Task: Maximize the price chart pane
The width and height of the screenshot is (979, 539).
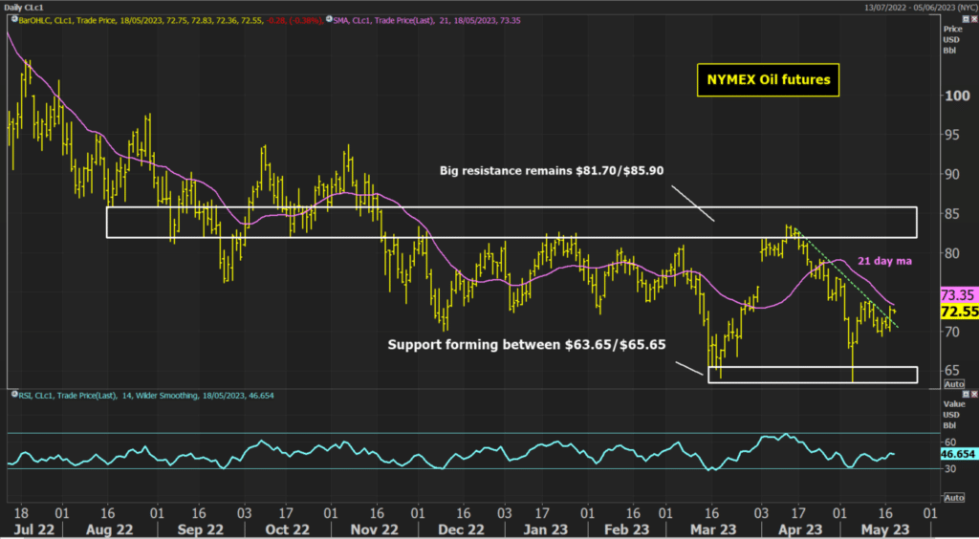Action: 966,20
